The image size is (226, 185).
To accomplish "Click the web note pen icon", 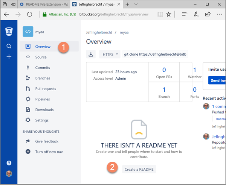I will coord(196,14).
